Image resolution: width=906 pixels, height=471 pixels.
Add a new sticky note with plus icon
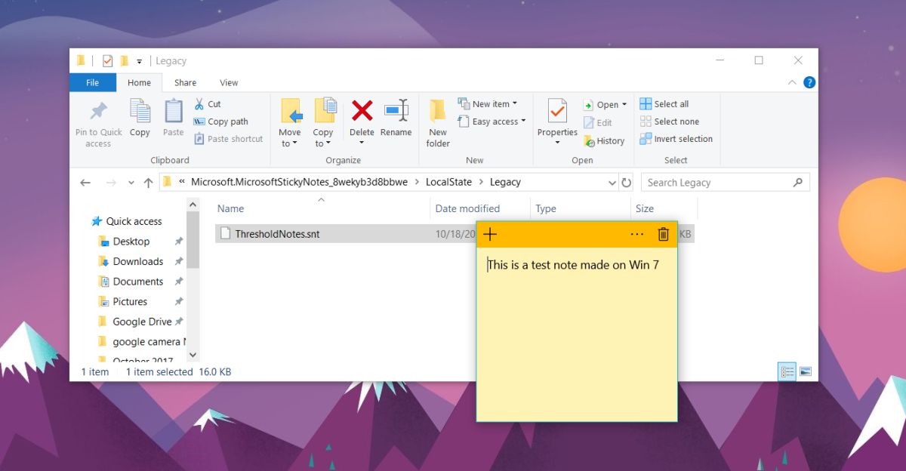pyautogui.click(x=490, y=234)
